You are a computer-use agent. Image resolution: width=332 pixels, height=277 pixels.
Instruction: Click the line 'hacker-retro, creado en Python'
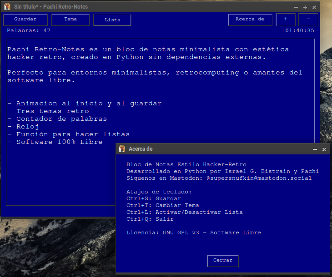point(136,57)
